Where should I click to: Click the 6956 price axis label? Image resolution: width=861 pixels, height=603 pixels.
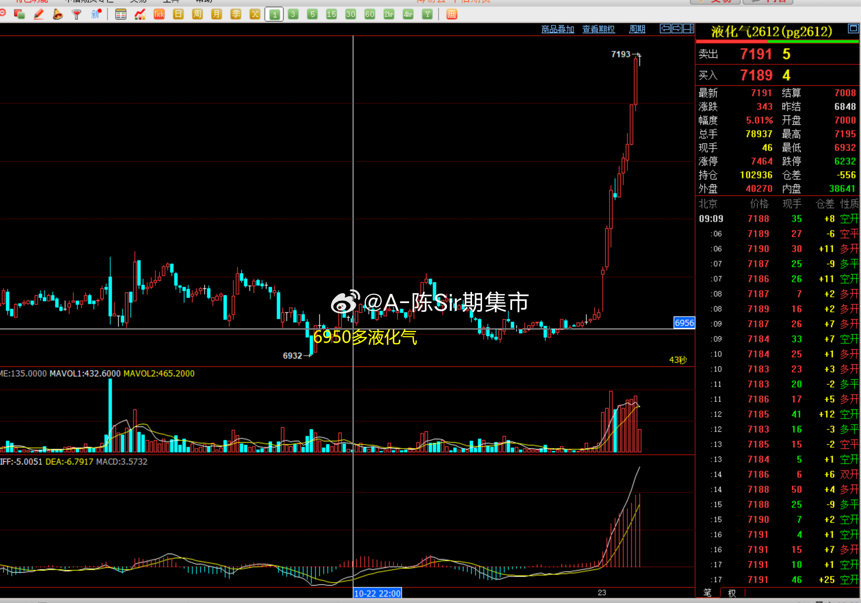coord(684,323)
